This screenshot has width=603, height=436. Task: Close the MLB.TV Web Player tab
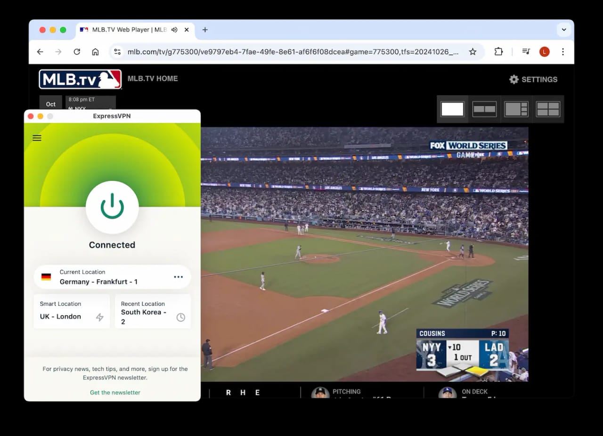pos(187,30)
